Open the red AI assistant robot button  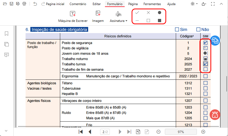(x=215, y=115)
